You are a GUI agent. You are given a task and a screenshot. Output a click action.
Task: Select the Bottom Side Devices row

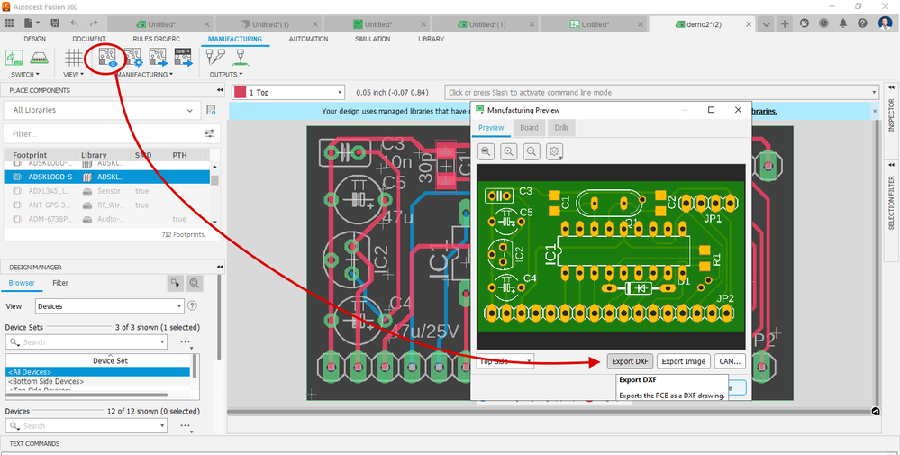point(97,381)
